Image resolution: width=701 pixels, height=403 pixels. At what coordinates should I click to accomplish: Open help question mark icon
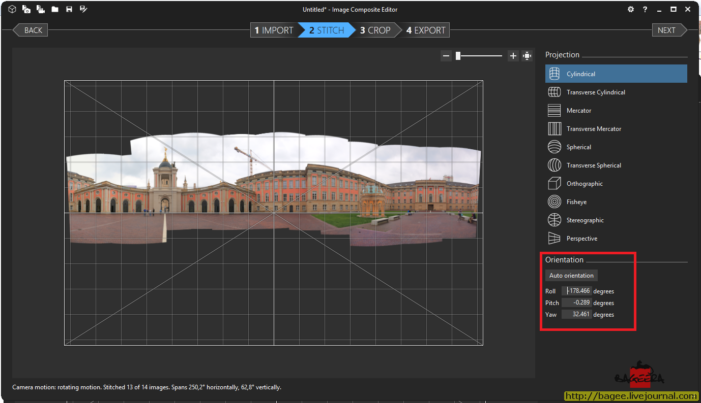coord(645,9)
